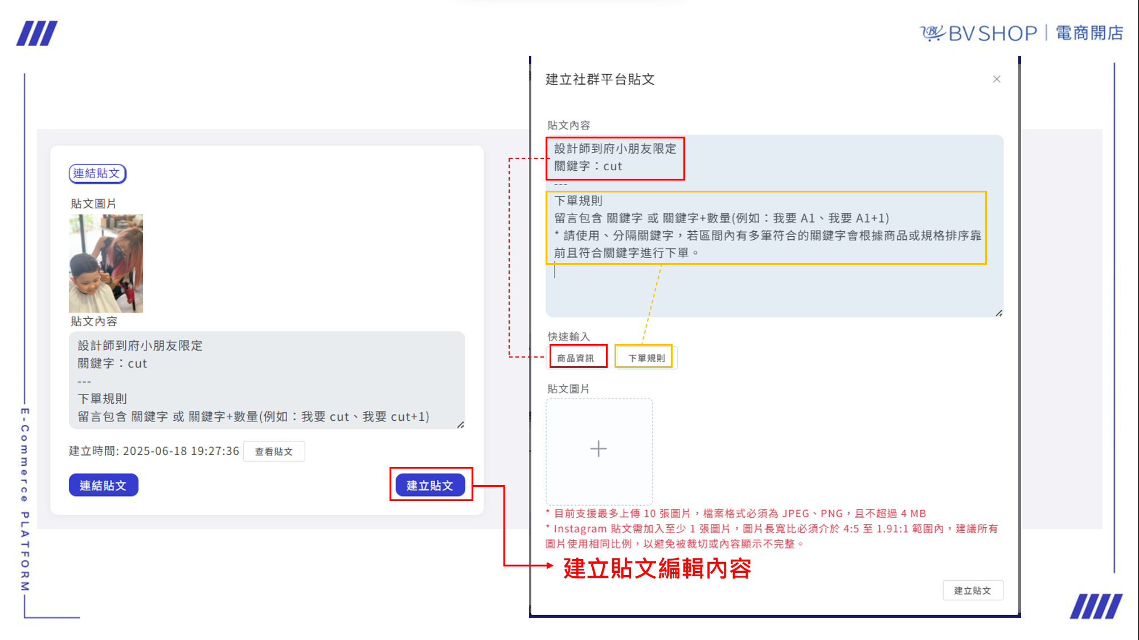This screenshot has width=1139, height=640.
Task: Click the 商品資訊 quick input button
Action: (x=575, y=358)
